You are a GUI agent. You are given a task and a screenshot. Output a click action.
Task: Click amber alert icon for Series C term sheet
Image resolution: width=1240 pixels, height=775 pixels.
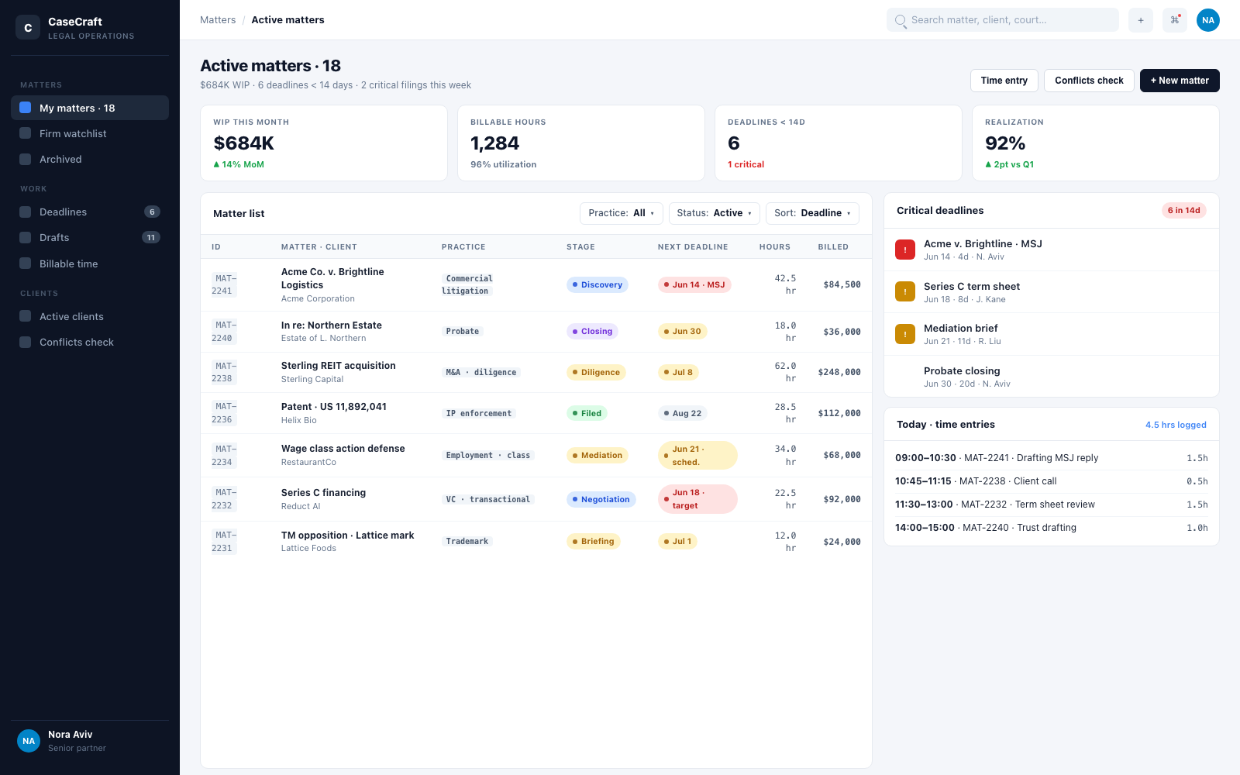(905, 291)
